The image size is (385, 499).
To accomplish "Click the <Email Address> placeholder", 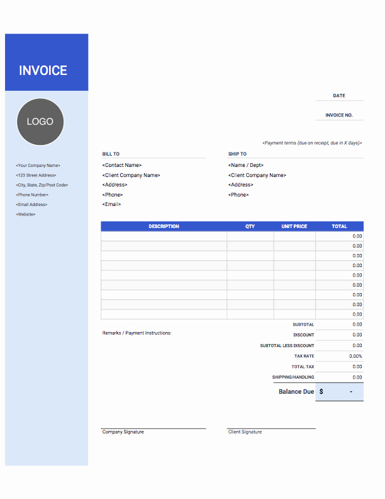I will [31, 205].
